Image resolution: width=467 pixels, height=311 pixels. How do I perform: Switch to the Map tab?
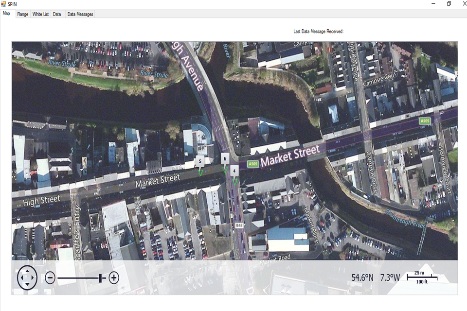tap(7, 14)
